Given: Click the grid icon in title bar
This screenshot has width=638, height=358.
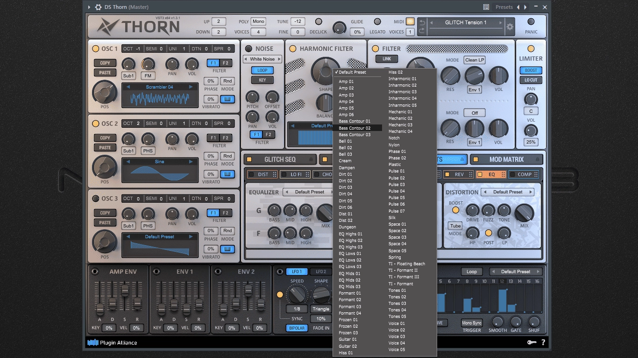Looking at the screenshot, I should [x=486, y=7].
